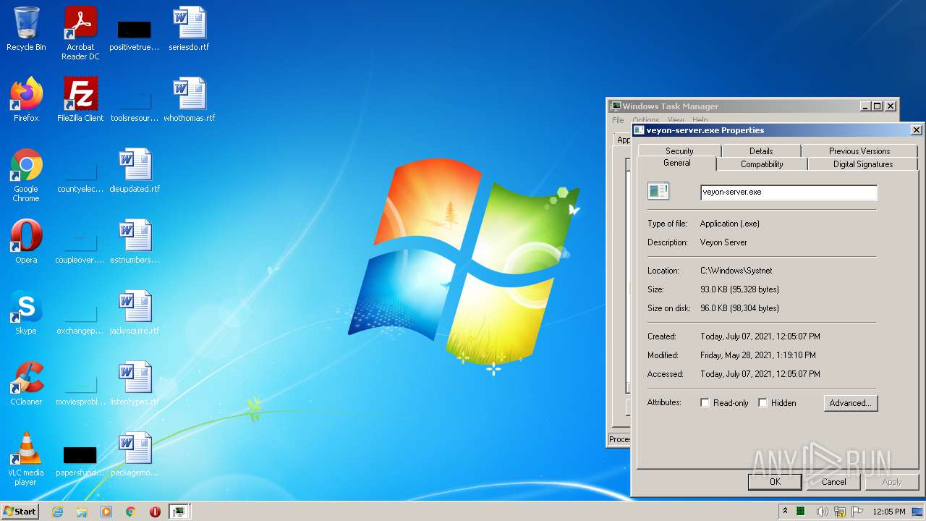The image size is (926, 521).
Task: Close the veyon-server.exe Properties dialog
Action: 916,130
